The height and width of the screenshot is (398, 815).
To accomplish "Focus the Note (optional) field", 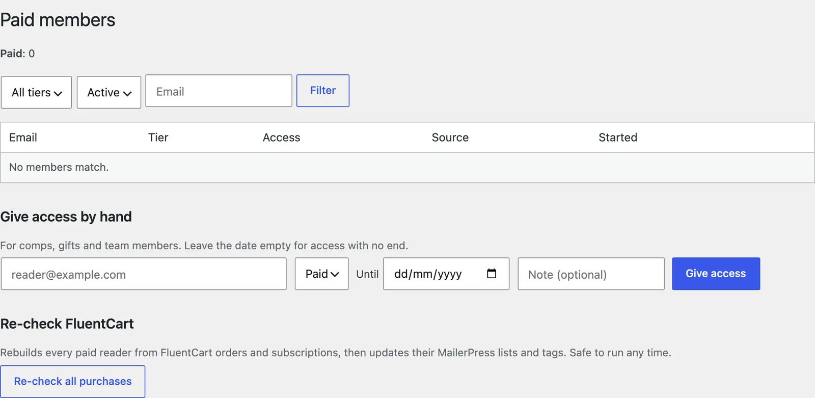I will coord(591,274).
